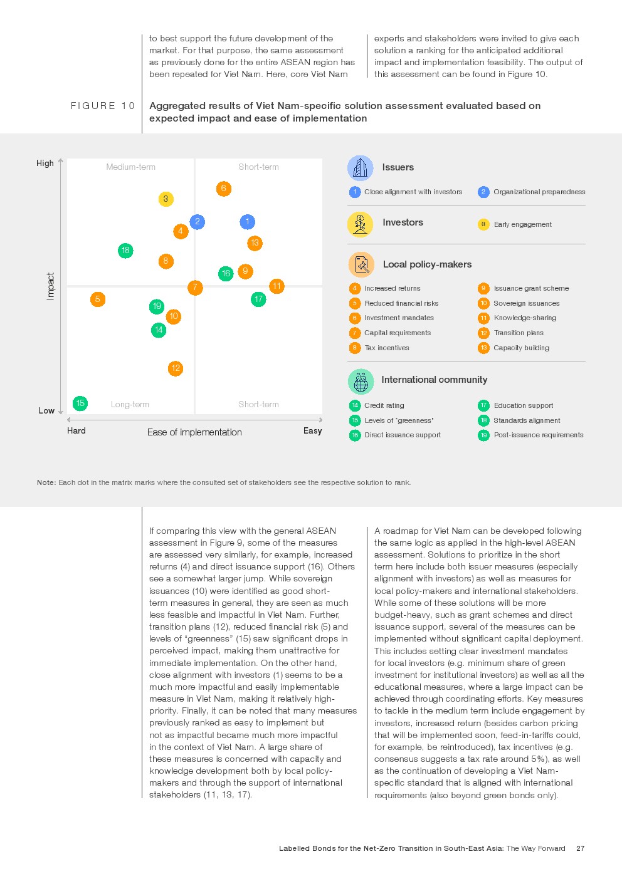The image size is (622, 879).
Task: Click the 'Medium-term' quadrant label
Action: pos(130,167)
